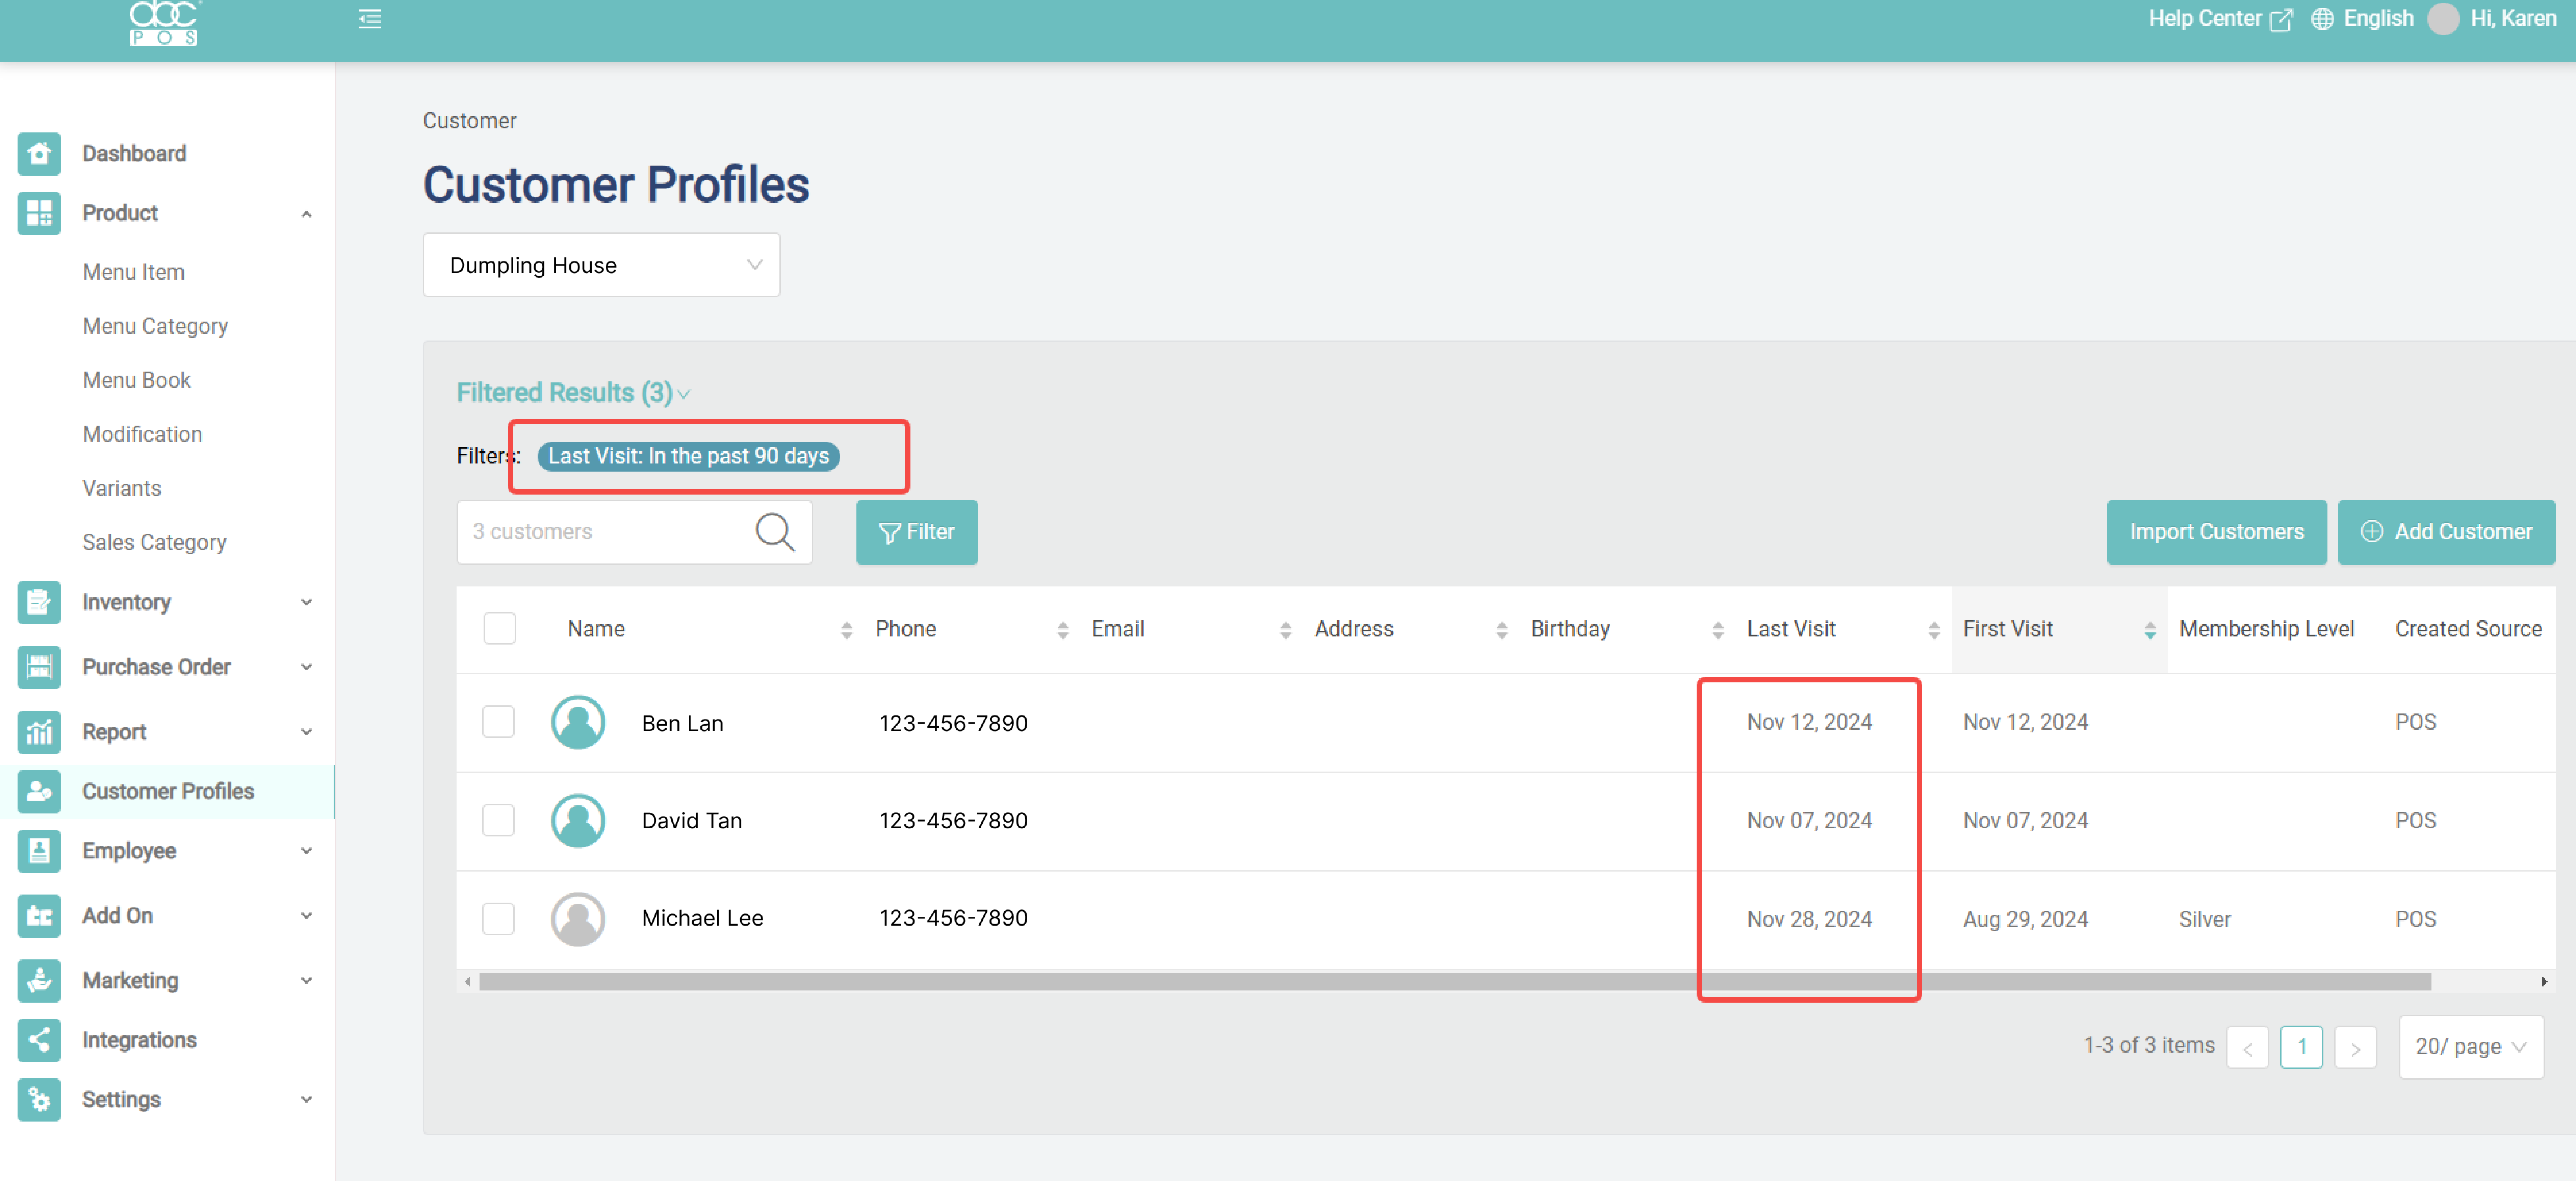
Task: Click the Customer Profiles person icon
Action: [x=39, y=791]
